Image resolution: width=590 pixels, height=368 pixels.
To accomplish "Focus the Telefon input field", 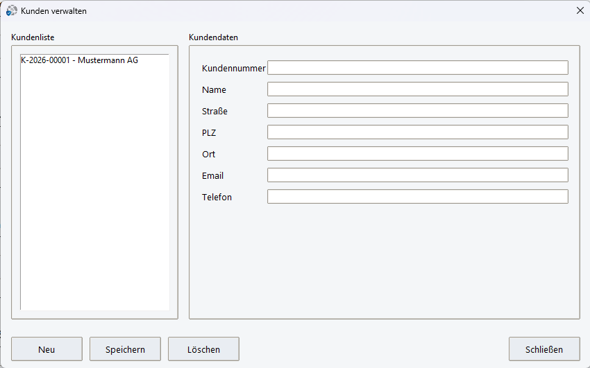I will click(418, 196).
